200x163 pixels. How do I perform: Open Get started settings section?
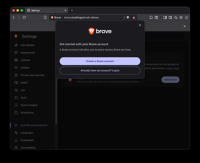(27, 45)
